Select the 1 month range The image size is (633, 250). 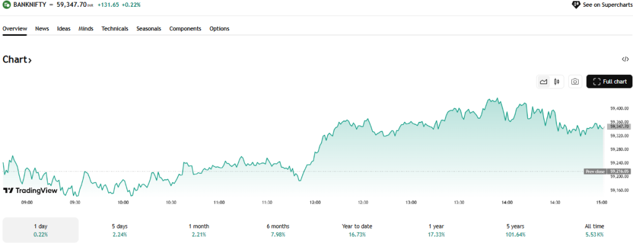198,230
